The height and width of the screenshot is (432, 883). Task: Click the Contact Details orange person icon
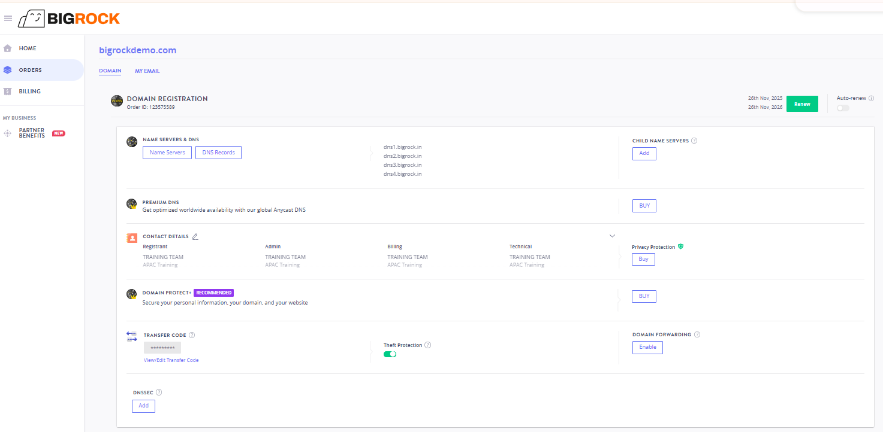[132, 238]
